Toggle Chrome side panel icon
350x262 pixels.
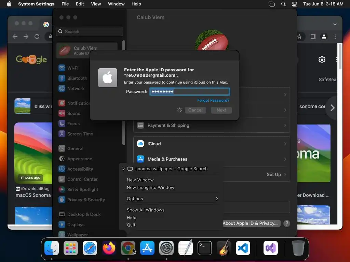point(313,37)
